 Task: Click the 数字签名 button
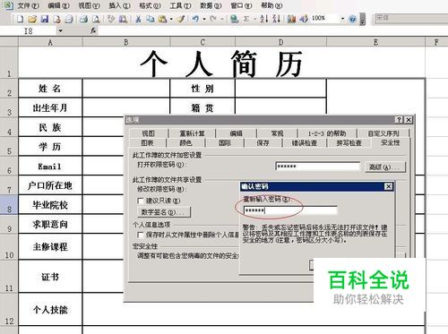[164, 212]
